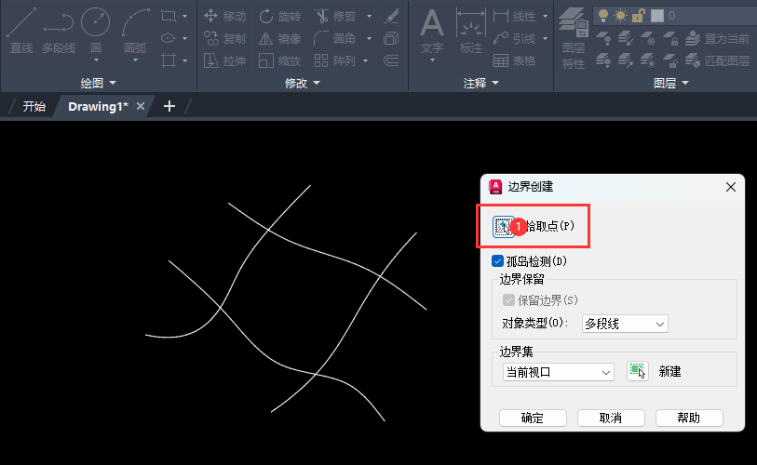Select the 拉伸 (Stretch) tool
757x465 pixels.
tap(224, 60)
